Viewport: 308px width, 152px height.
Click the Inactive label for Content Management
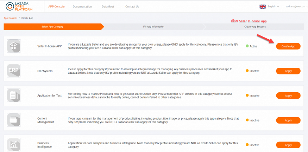(254, 120)
